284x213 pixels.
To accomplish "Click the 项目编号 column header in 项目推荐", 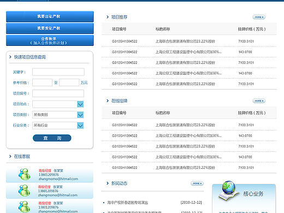I will pos(119,29).
